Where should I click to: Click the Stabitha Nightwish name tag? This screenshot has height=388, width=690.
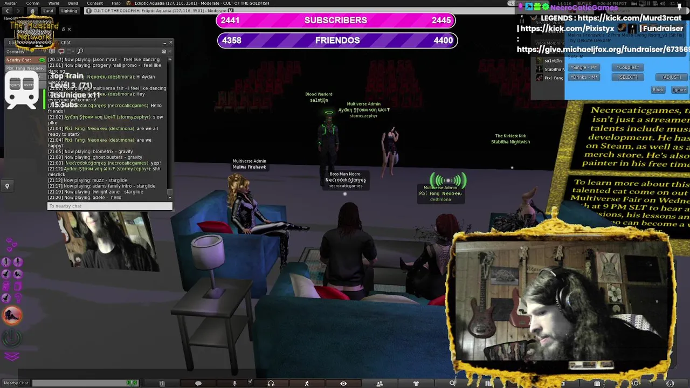[x=510, y=139]
